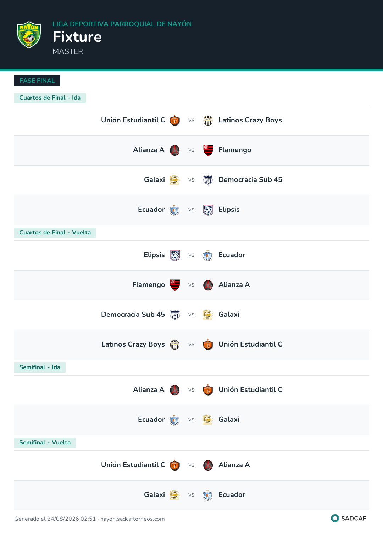Image resolution: width=383 pixels, height=537 pixels.
Task: Click Alianza A crest in Semifinal Vuelta
Action: pyautogui.click(x=208, y=465)
